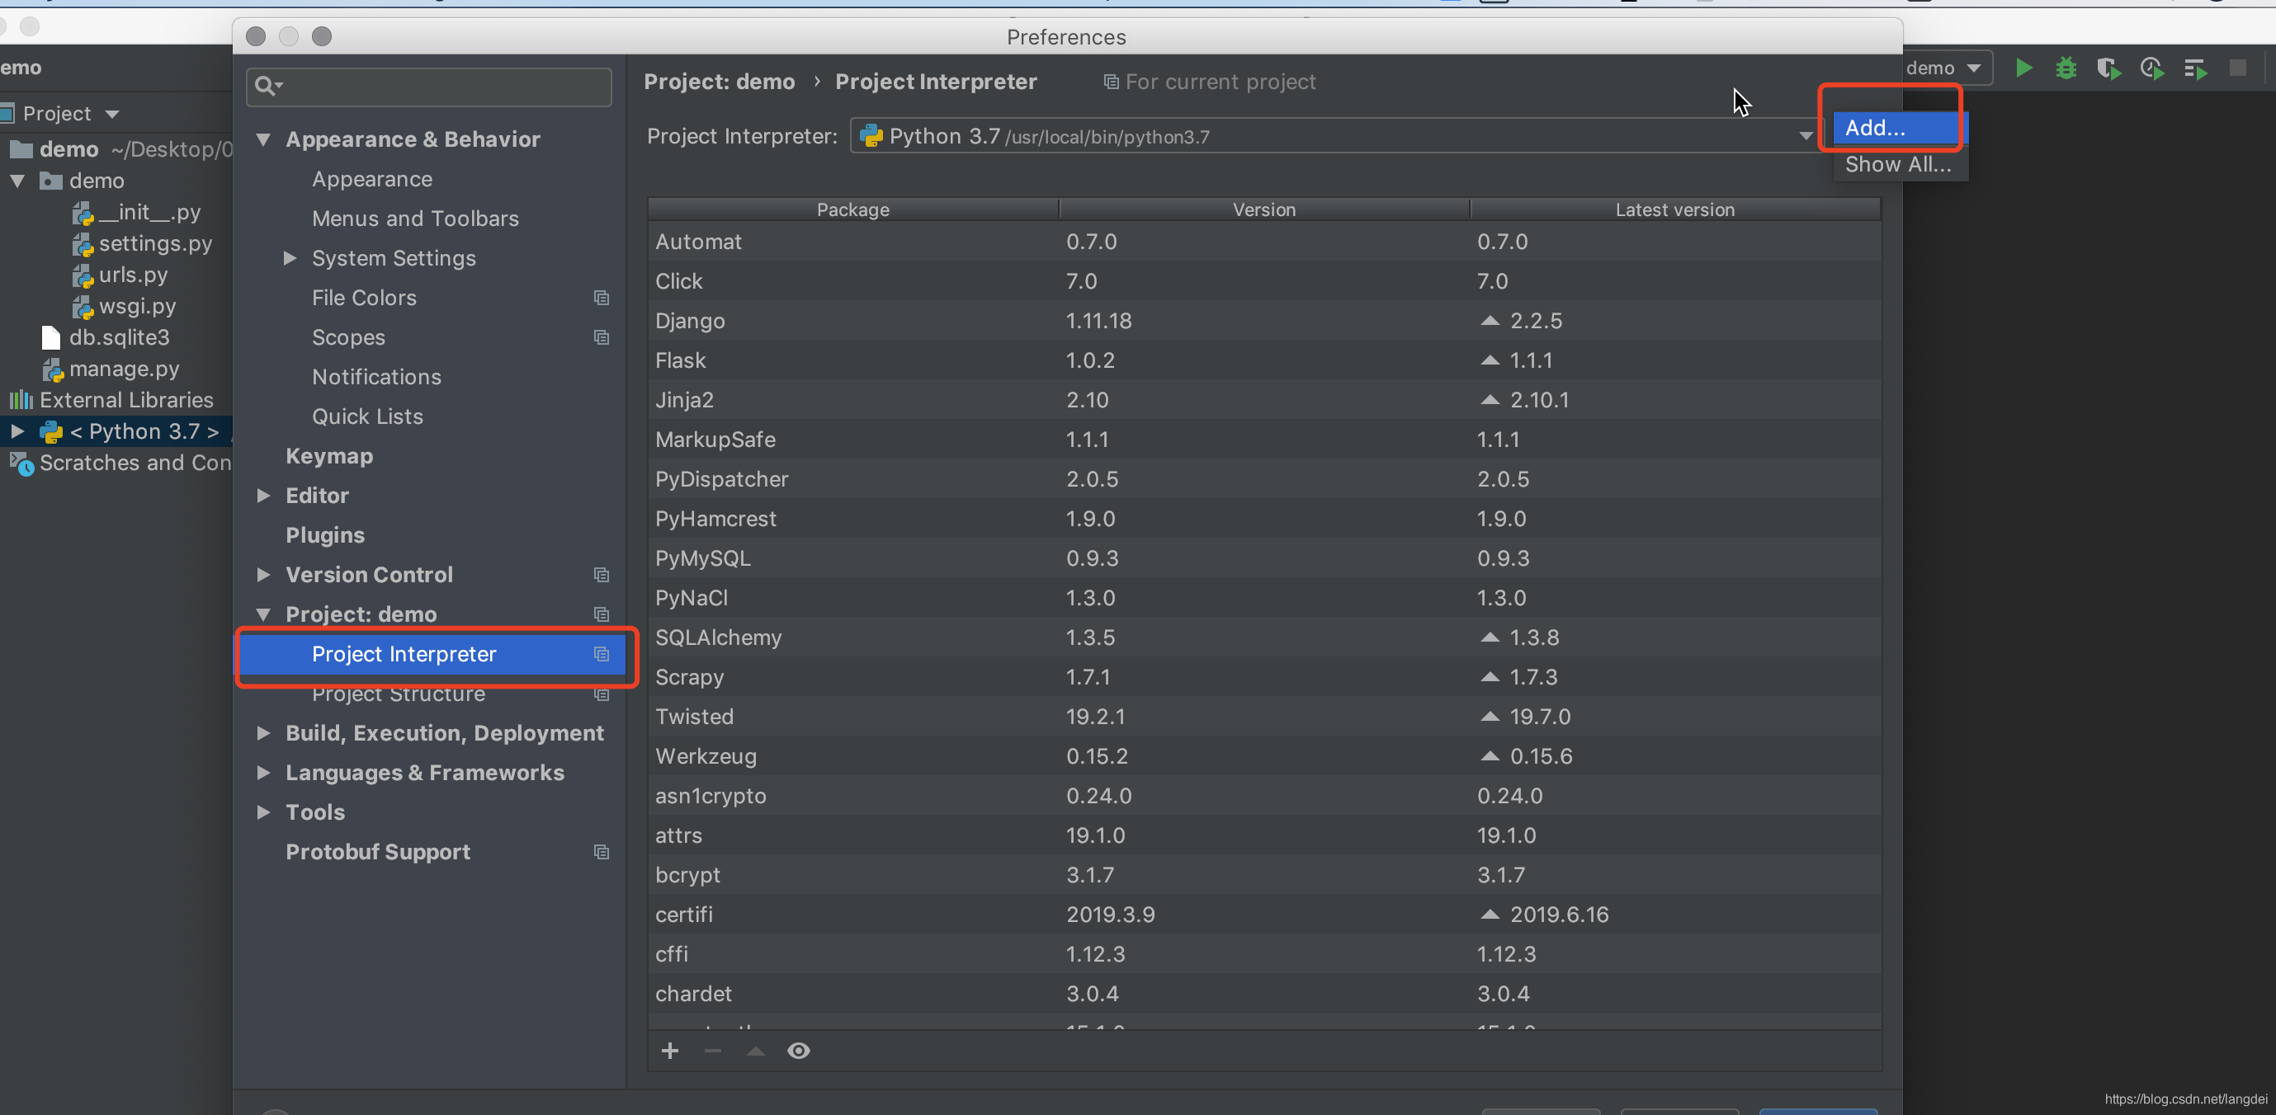
Task: Click the Python file icon of wsgi.py
Action: click(x=83, y=308)
